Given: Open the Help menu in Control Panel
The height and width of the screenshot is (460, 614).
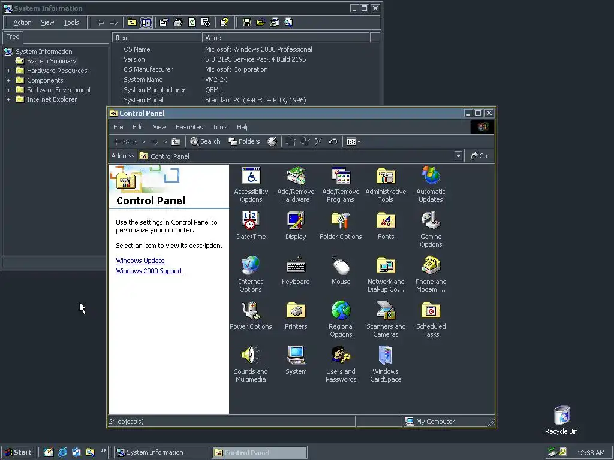Looking at the screenshot, I should click(x=243, y=127).
